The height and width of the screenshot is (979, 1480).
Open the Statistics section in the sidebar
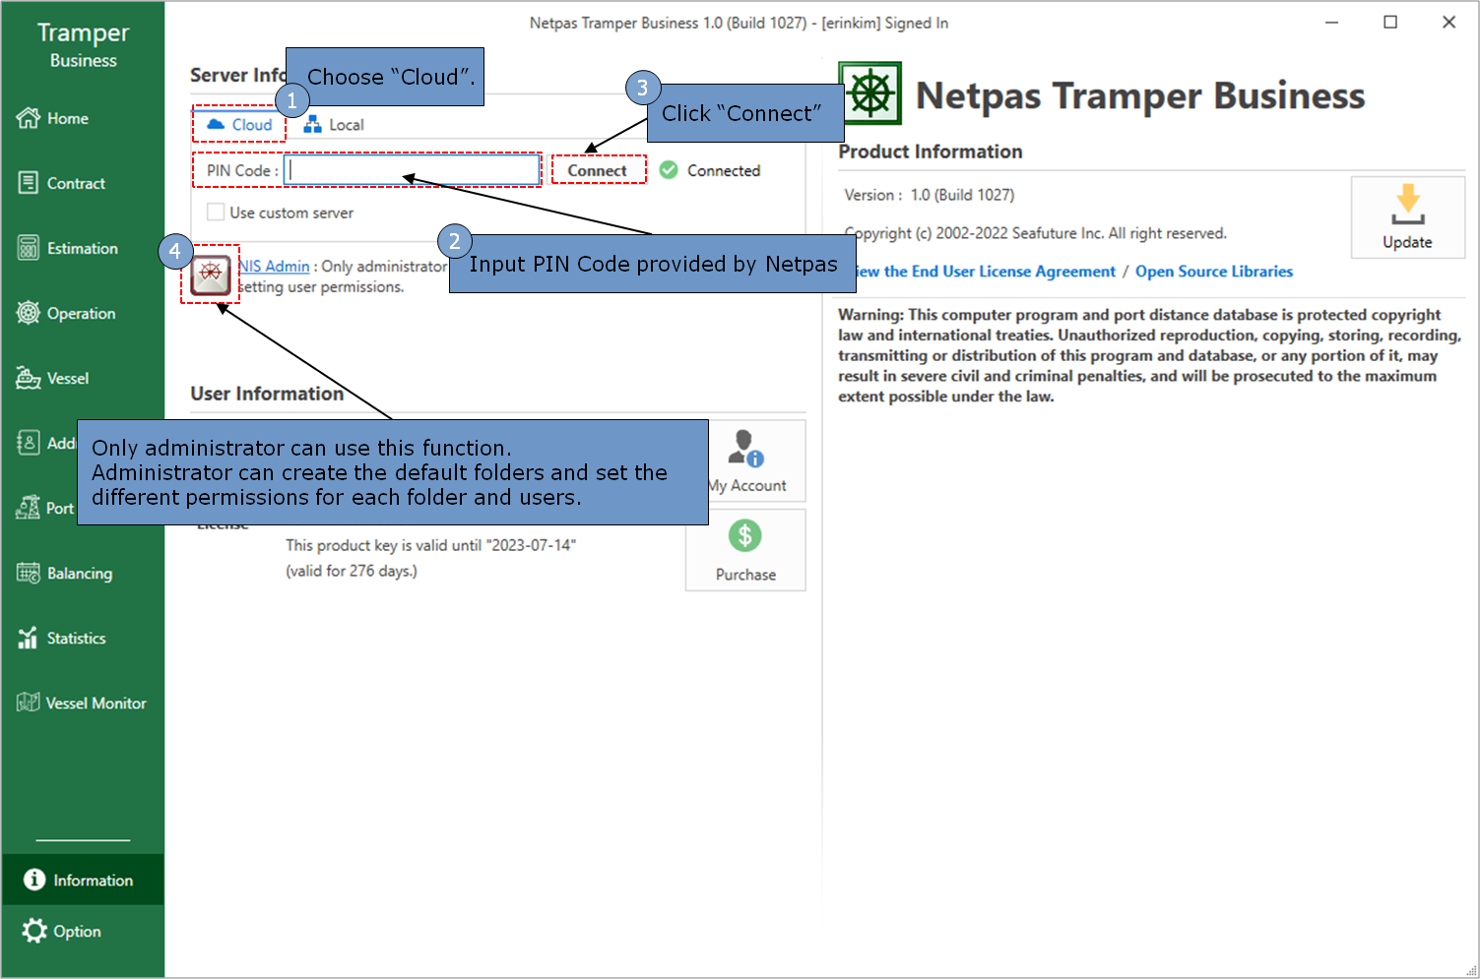61,638
